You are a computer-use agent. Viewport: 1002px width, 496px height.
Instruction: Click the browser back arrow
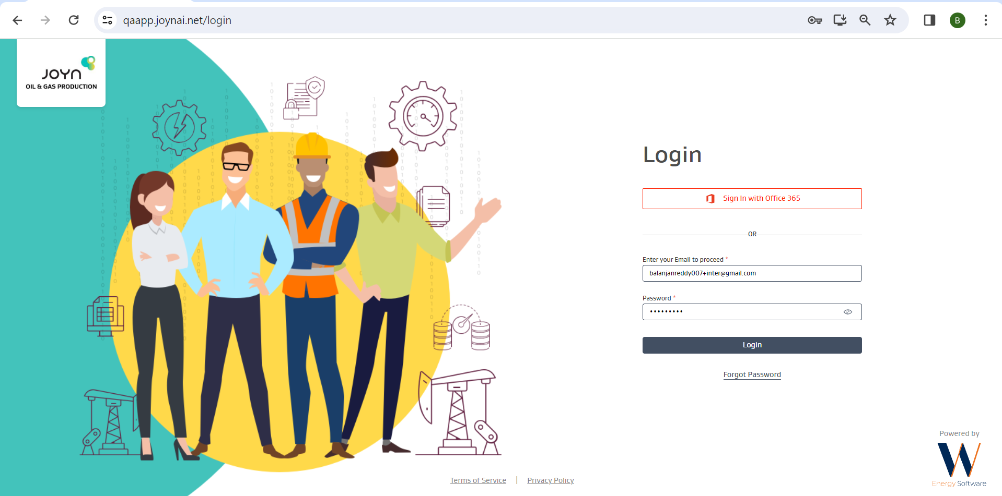(x=17, y=20)
